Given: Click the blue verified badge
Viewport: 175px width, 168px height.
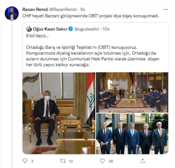Looking at the screenshot, I should [70, 29].
